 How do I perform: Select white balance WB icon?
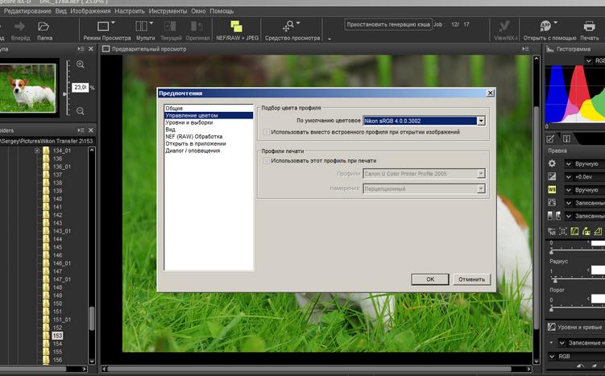552,190
